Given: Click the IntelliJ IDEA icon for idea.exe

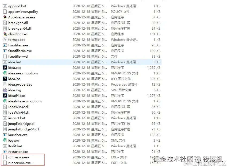Looking at the screenshot, I should click(6, 67).
